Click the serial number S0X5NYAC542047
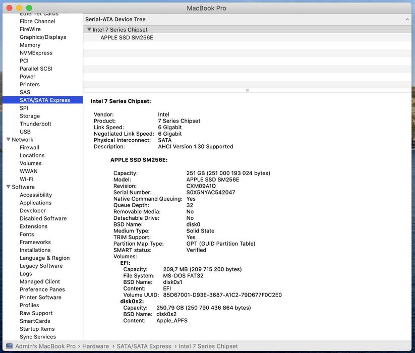 tap(211, 192)
